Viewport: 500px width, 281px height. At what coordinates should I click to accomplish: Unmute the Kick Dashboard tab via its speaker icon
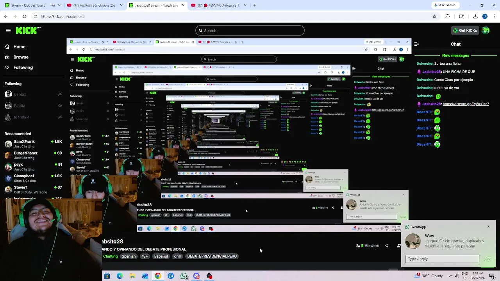pyautogui.click(x=53, y=5)
